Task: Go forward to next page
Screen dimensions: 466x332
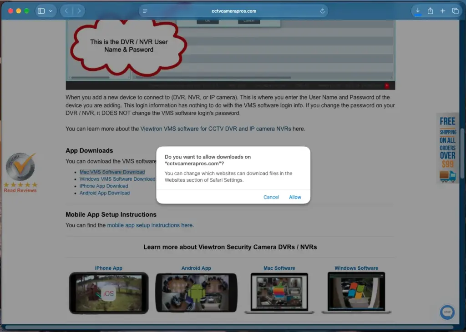Action: 79,11
